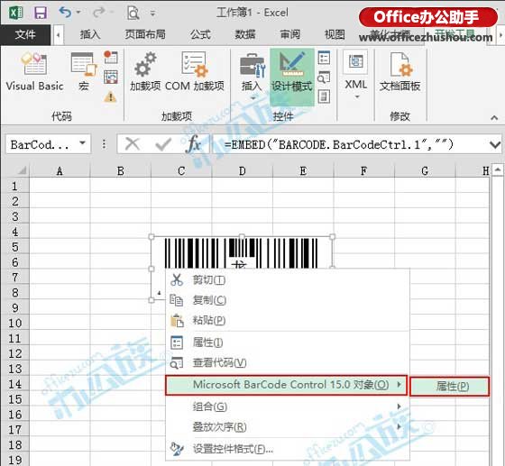Switch to the 视图 tab
The image size is (505, 466).
point(335,34)
